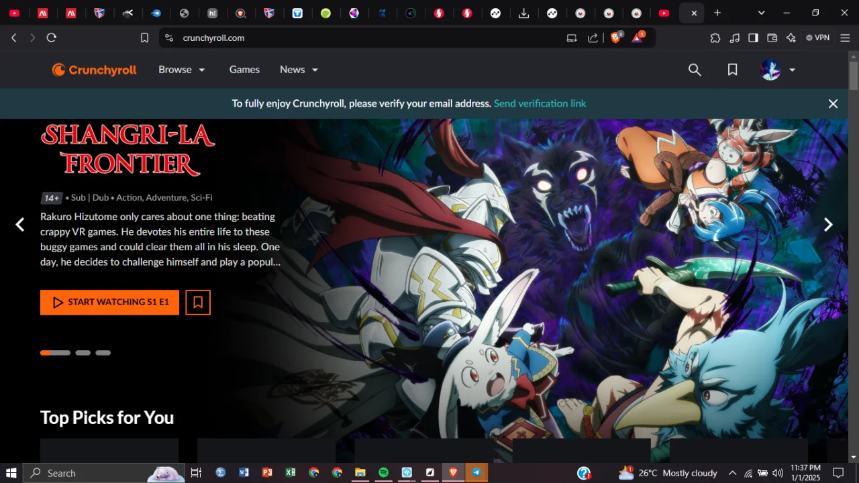Dismiss the email verification banner

point(833,103)
